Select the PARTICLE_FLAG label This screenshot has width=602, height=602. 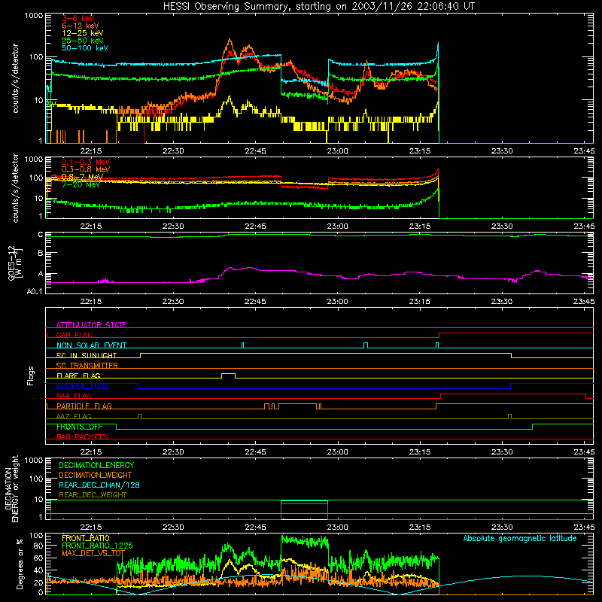(x=84, y=406)
